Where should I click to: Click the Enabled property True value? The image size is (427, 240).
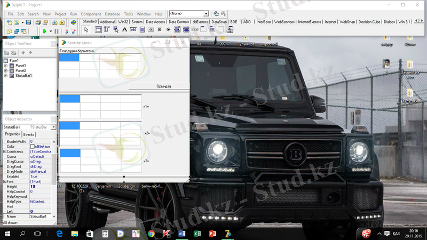[34, 177]
